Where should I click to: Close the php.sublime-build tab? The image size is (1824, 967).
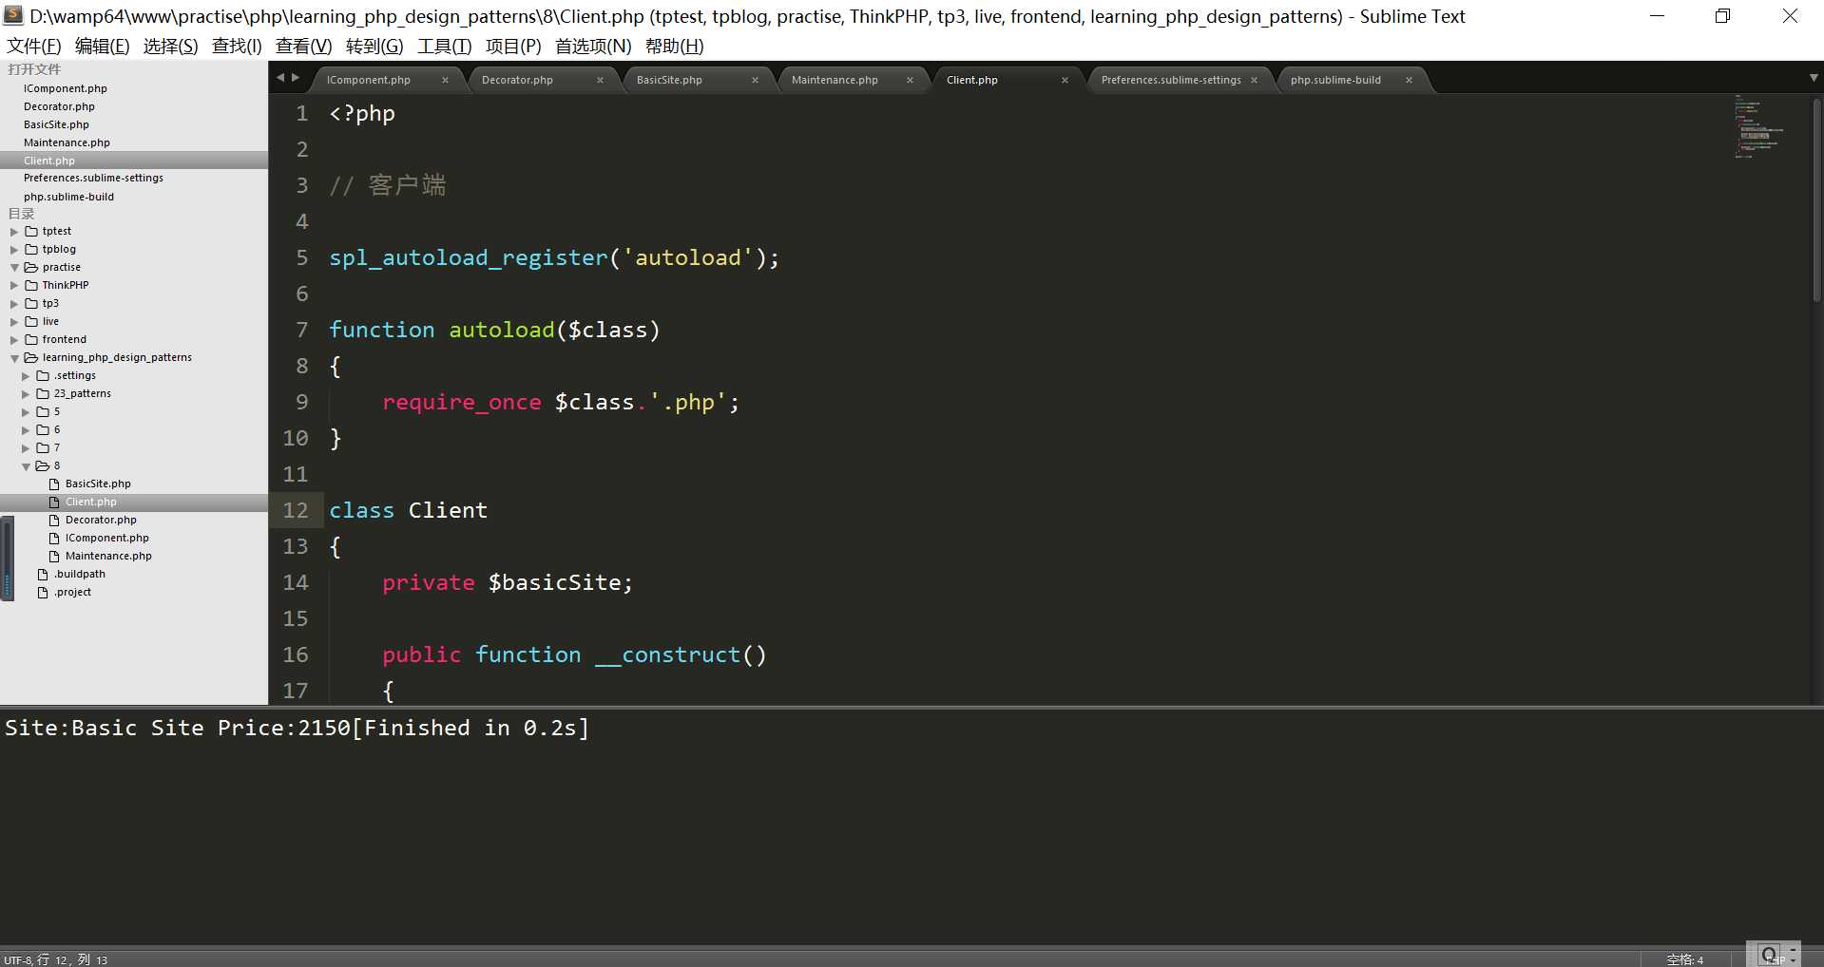[1409, 80]
